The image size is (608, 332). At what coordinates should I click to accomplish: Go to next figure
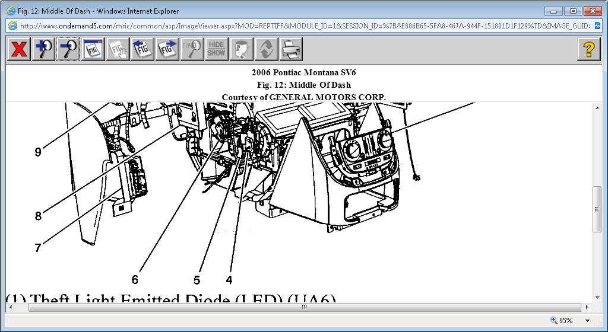coord(167,49)
